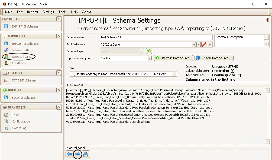
Task: Click IMPORT|IT section header icon
Action: point(5,36)
